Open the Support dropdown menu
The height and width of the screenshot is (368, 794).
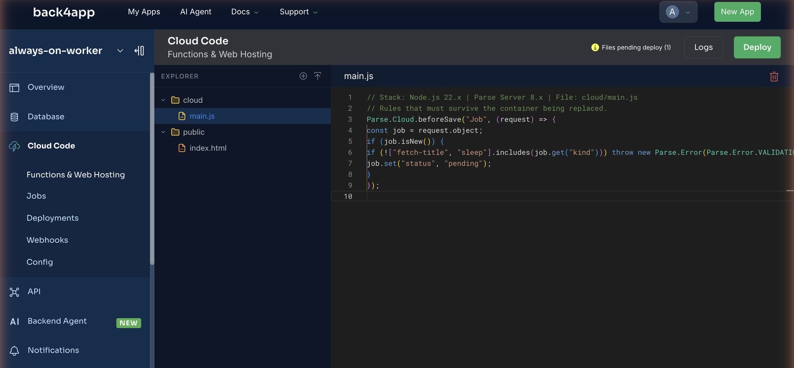pyautogui.click(x=298, y=12)
